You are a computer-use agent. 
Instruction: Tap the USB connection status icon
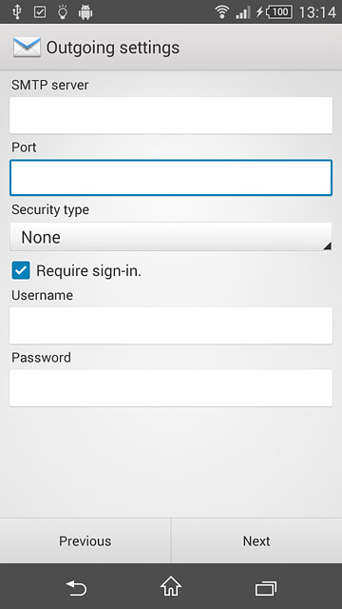click(16, 12)
